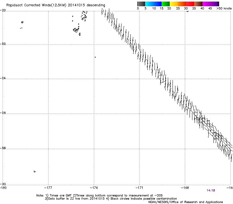This screenshot has width=233, height=204.
Task: Click the '45' legend scale label
Action: tap(210, 8)
